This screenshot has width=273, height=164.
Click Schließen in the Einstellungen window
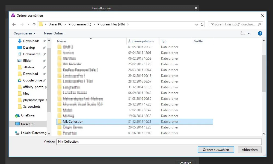(x=185, y=162)
